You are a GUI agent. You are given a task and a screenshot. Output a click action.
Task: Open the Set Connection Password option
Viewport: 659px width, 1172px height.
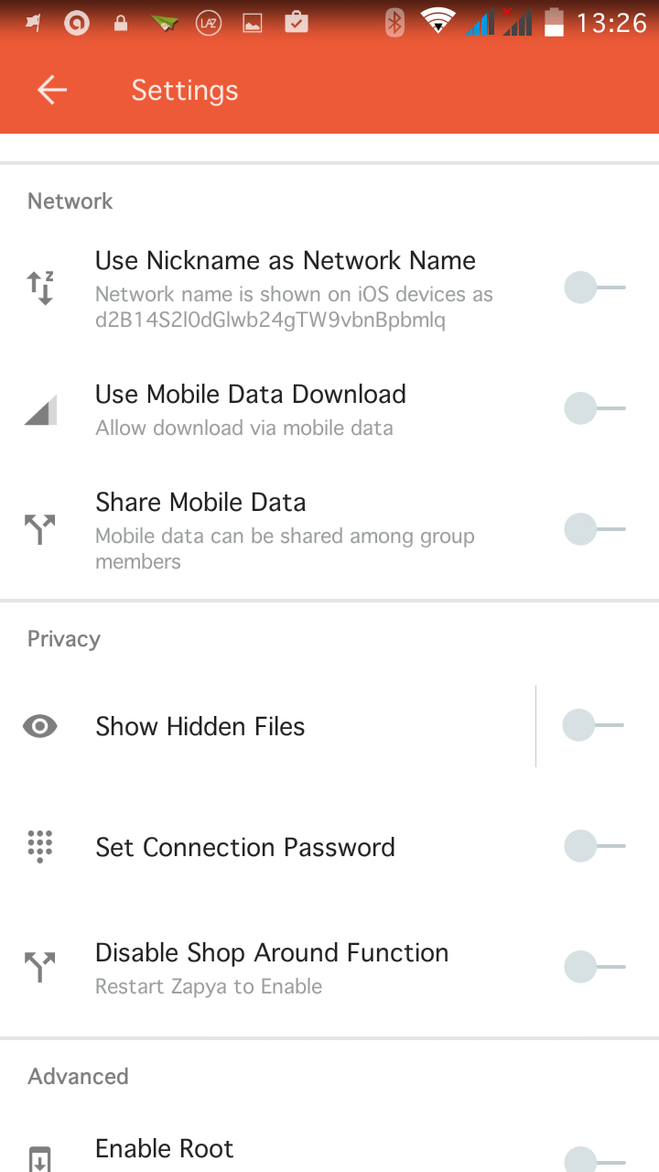(x=245, y=848)
